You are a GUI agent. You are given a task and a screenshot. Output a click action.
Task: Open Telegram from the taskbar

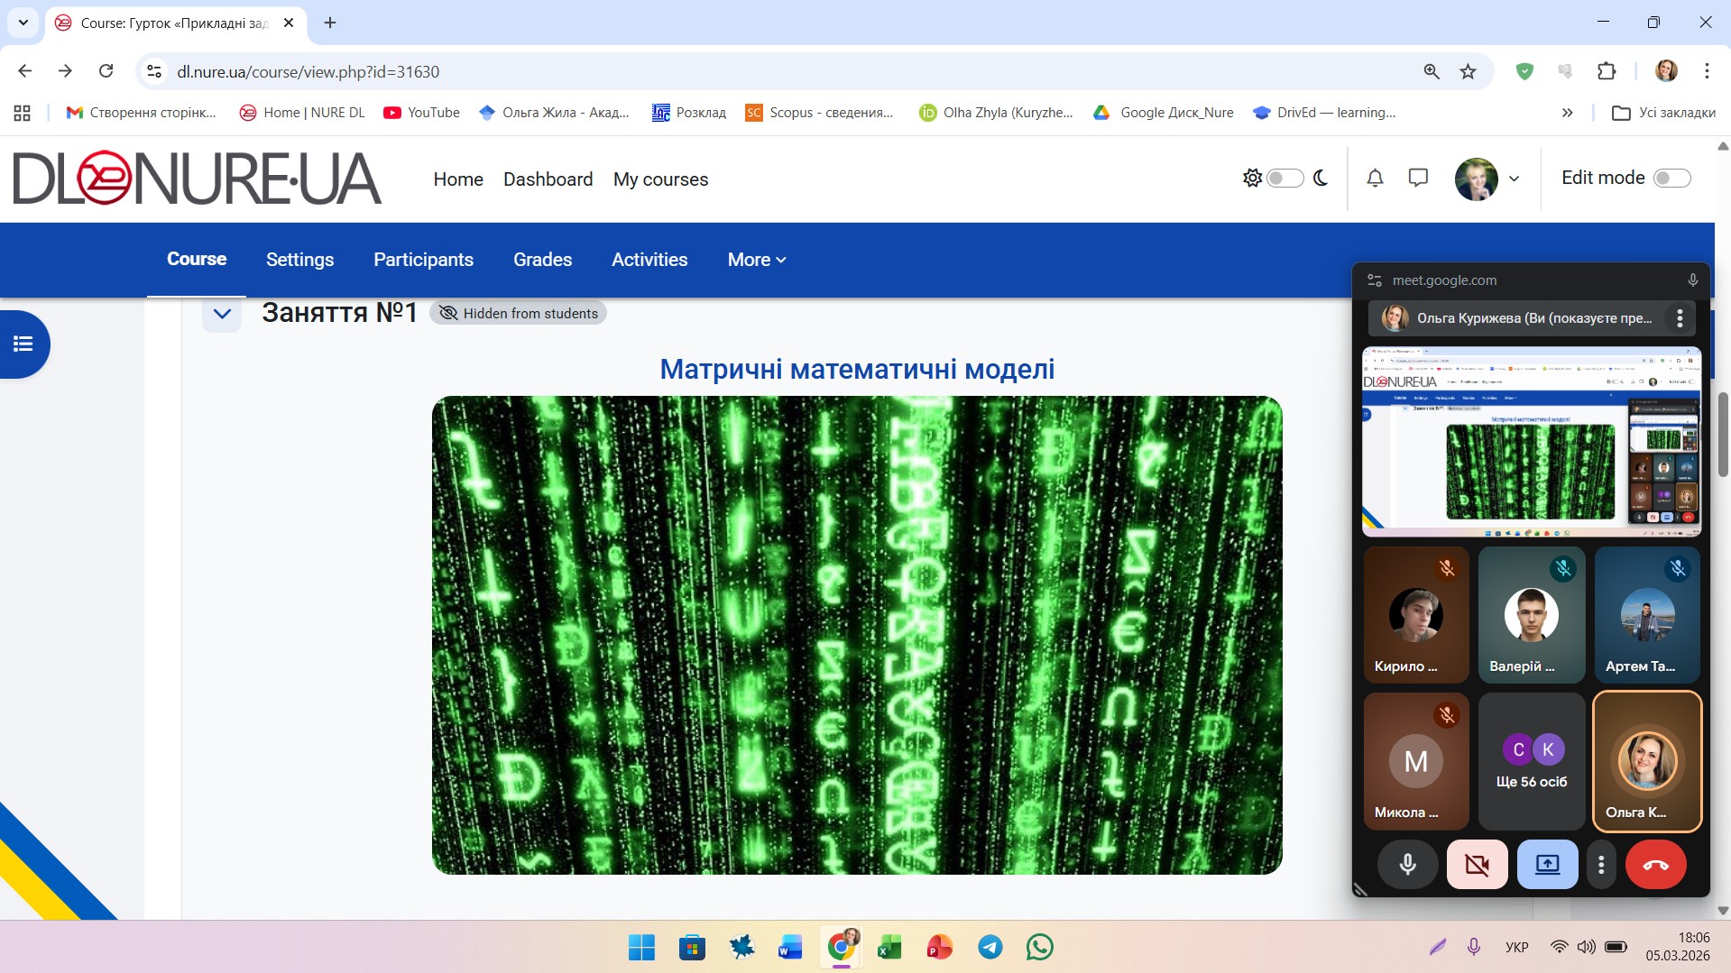coord(990,947)
